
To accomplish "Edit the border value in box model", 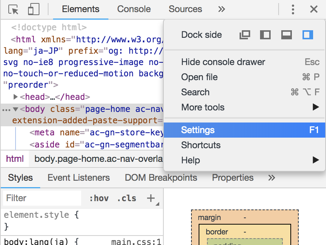I will point(245,232).
